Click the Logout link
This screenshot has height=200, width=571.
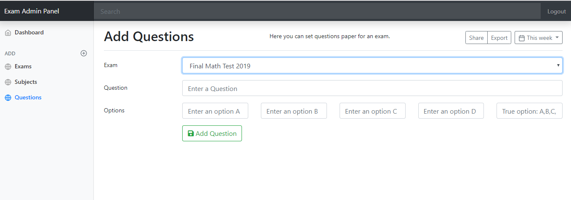(x=556, y=11)
